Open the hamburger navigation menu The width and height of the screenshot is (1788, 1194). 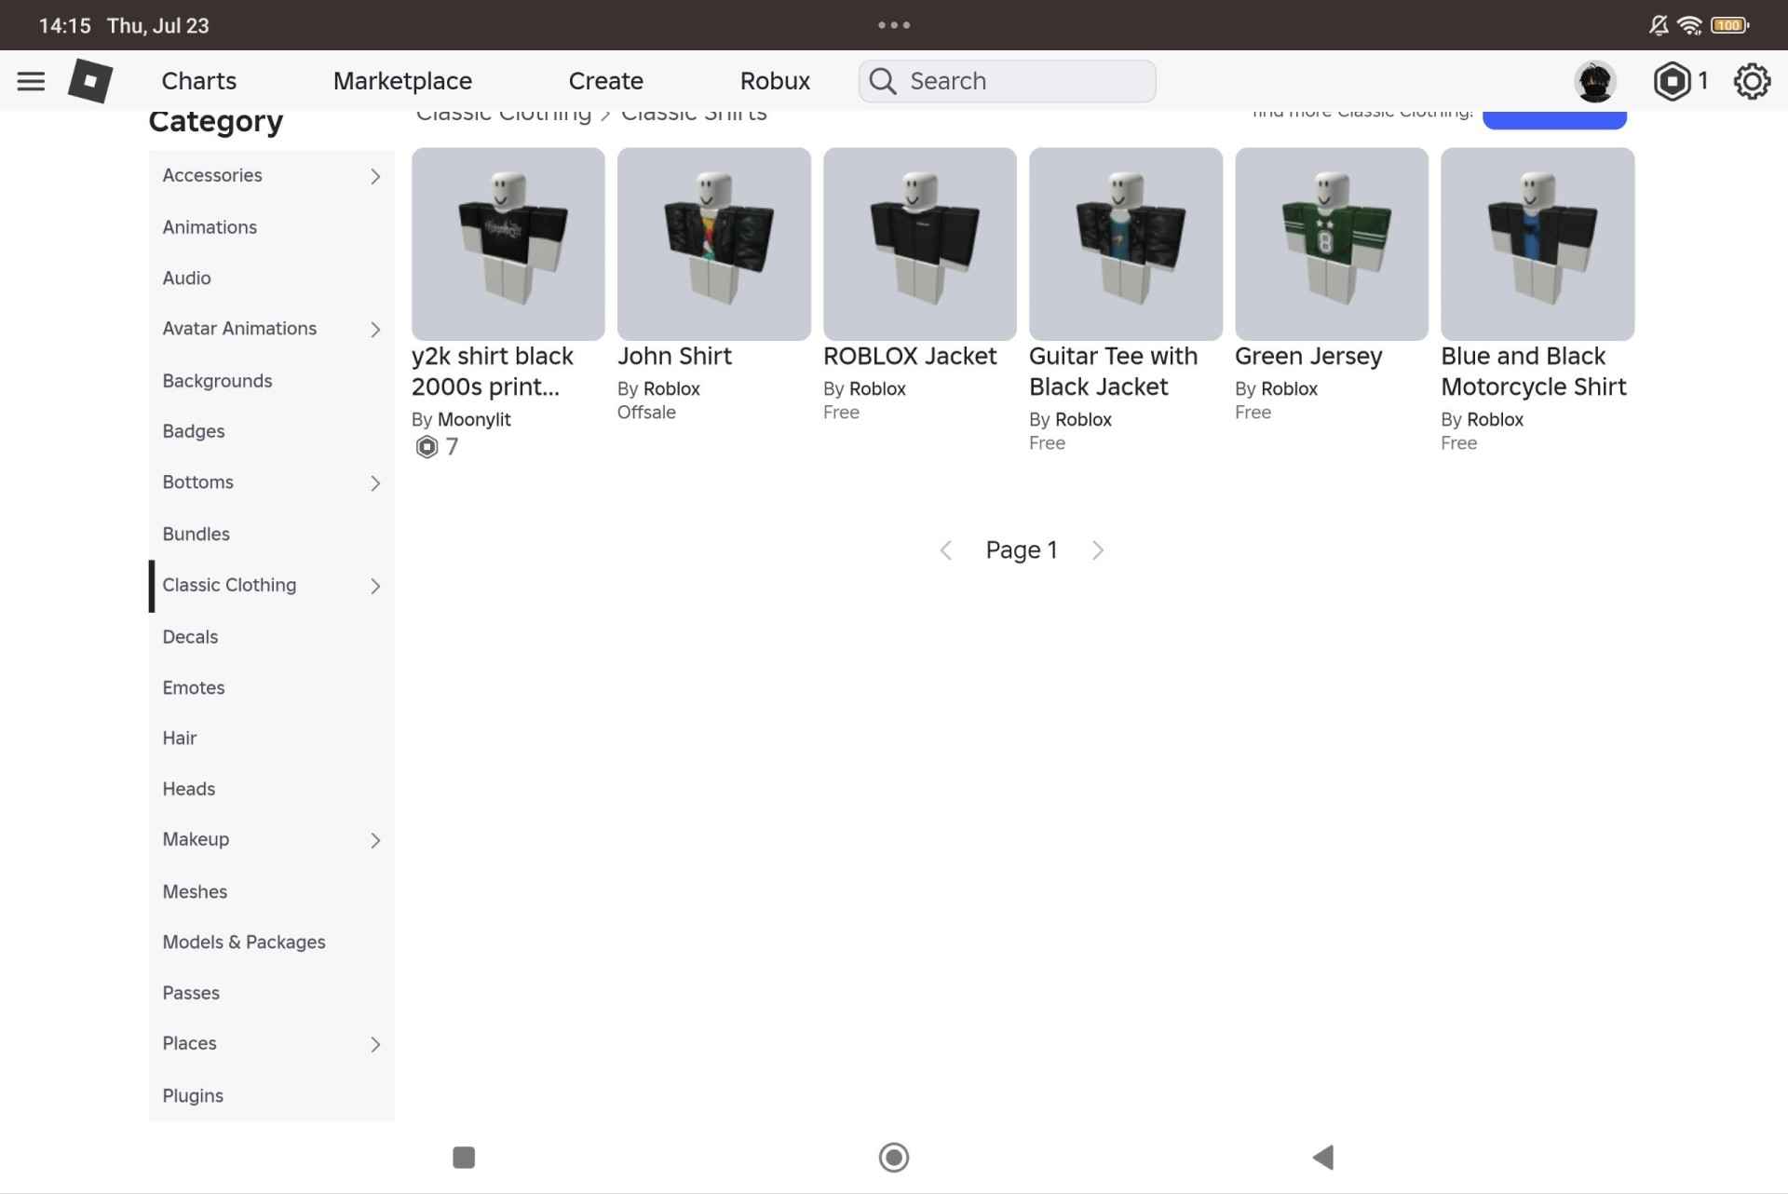click(31, 81)
